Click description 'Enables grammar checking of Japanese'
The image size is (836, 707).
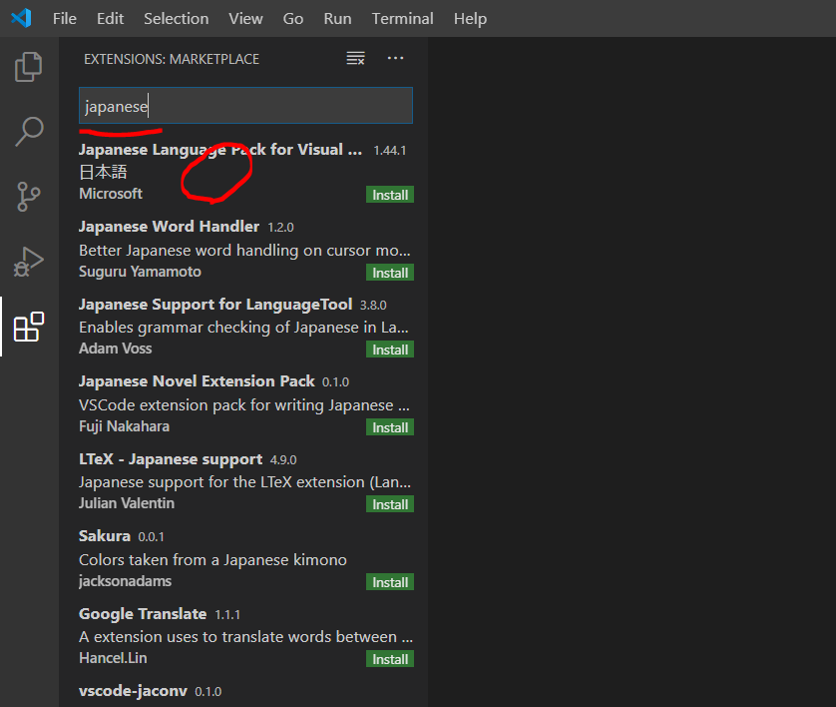click(x=243, y=327)
